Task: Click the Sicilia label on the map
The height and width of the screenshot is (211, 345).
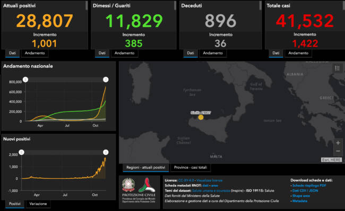Action: (201, 113)
